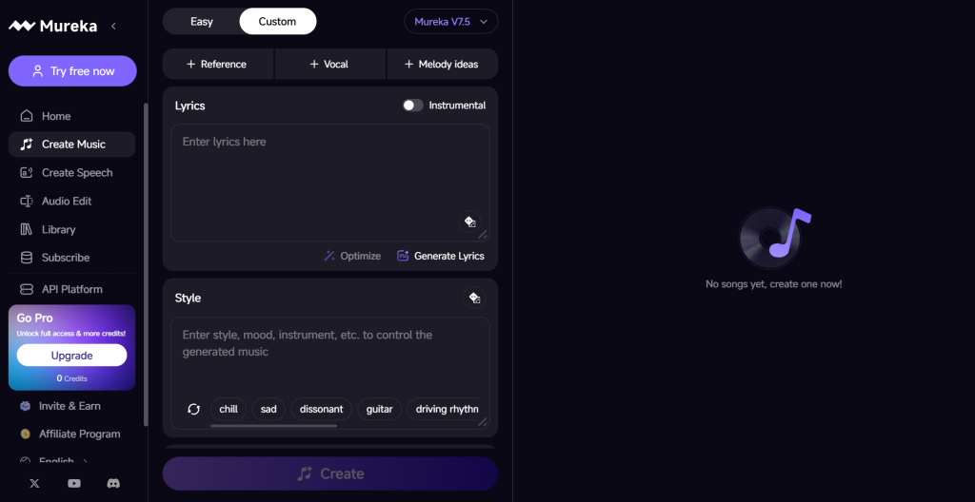Viewport: 975px width, 502px height.
Task: Click the clear icon in Lyrics box
Action: (469, 222)
